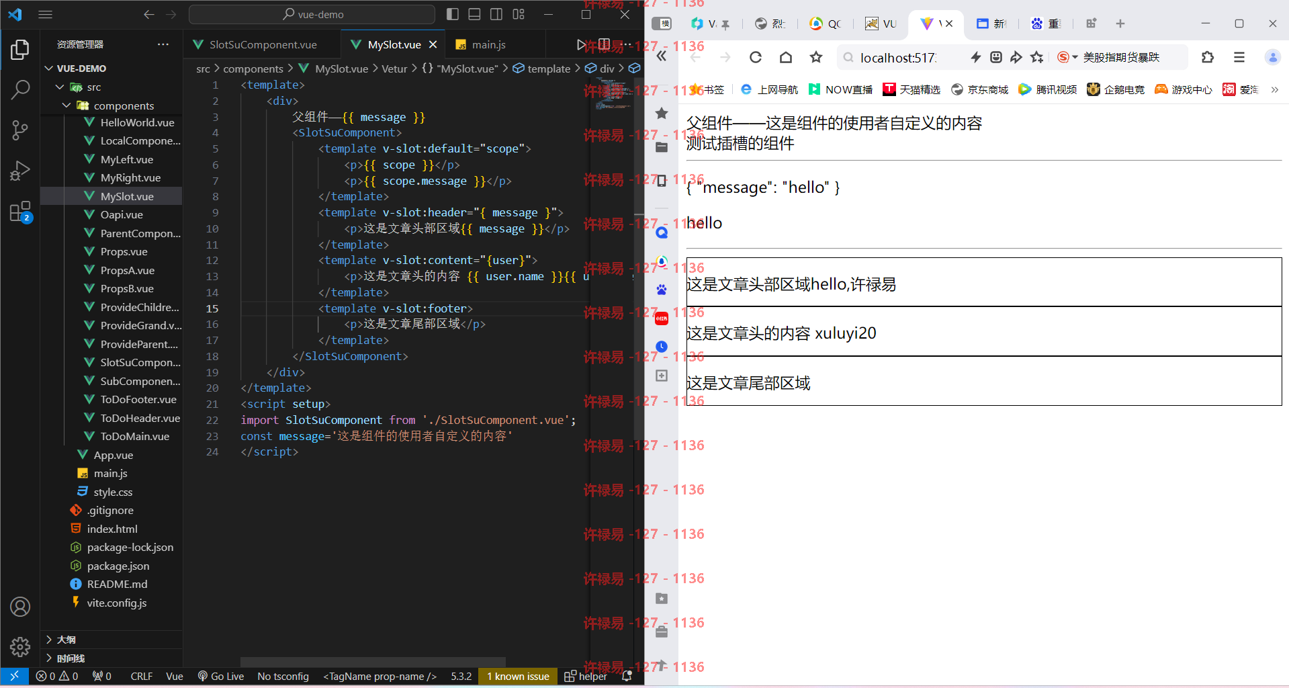Open the explorer more actions ellipsis
The image size is (1289, 688).
pyautogui.click(x=163, y=44)
